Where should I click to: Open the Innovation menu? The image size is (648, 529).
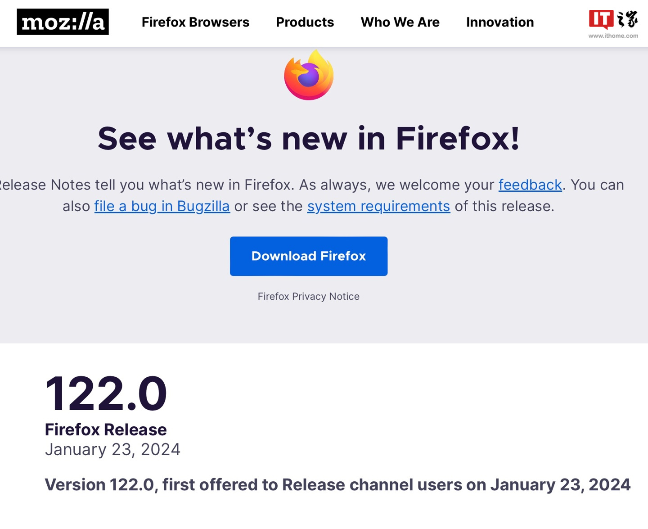[500, 22]
